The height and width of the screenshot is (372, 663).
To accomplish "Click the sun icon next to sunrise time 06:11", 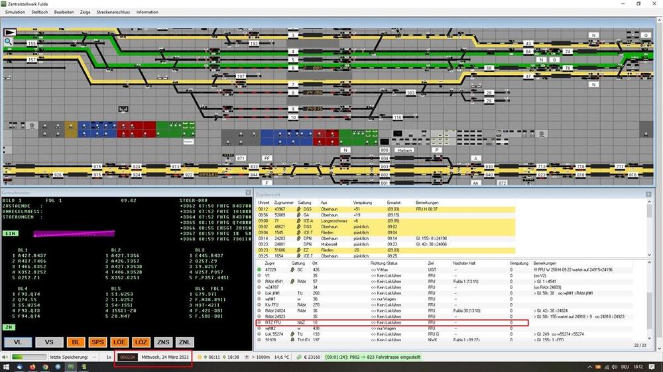I will tap(200, 357).
